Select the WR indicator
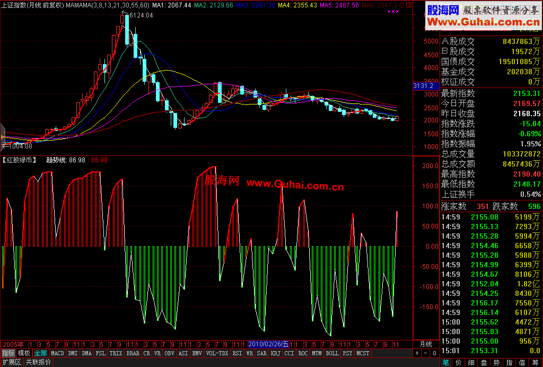Image resolution: width=543 pixels, height=367 pixels. click(249, 353)
